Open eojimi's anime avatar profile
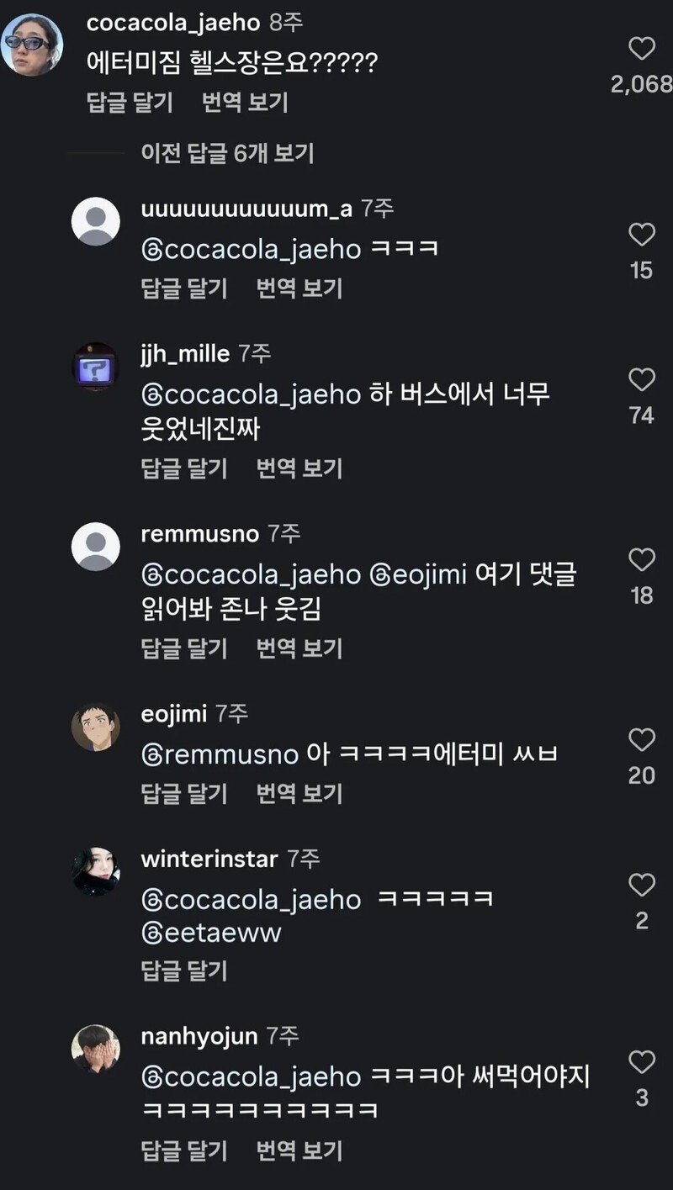Image resolution: width=673 pixels, height=1190 pixels. (x=96, y=727)
